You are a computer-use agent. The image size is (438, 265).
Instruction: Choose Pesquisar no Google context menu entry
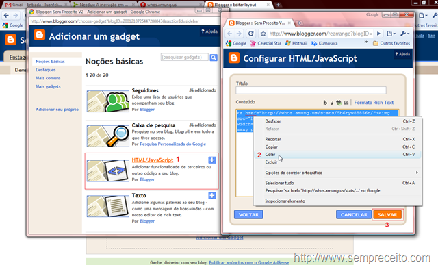pos(337,190)
